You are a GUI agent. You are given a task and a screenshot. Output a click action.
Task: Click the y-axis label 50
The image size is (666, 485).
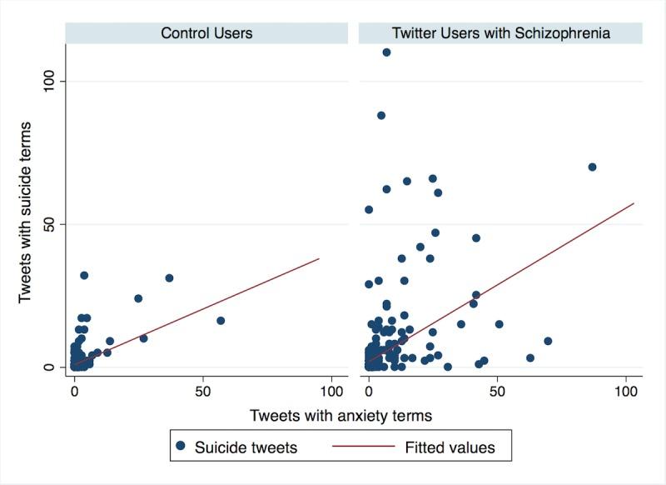(x=49, y=224)
